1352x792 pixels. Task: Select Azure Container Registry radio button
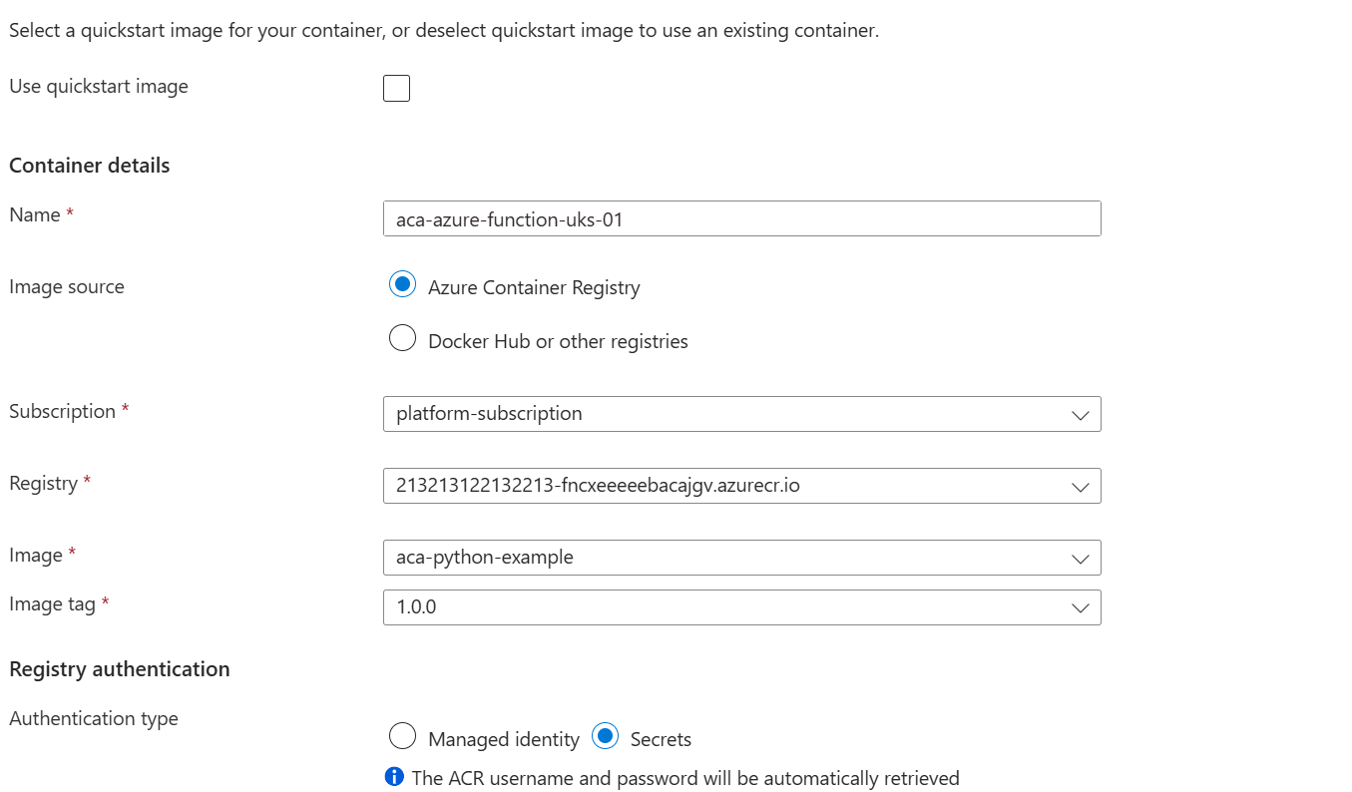402,285
